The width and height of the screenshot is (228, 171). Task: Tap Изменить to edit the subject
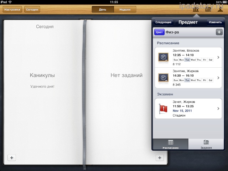coord(215,22)
